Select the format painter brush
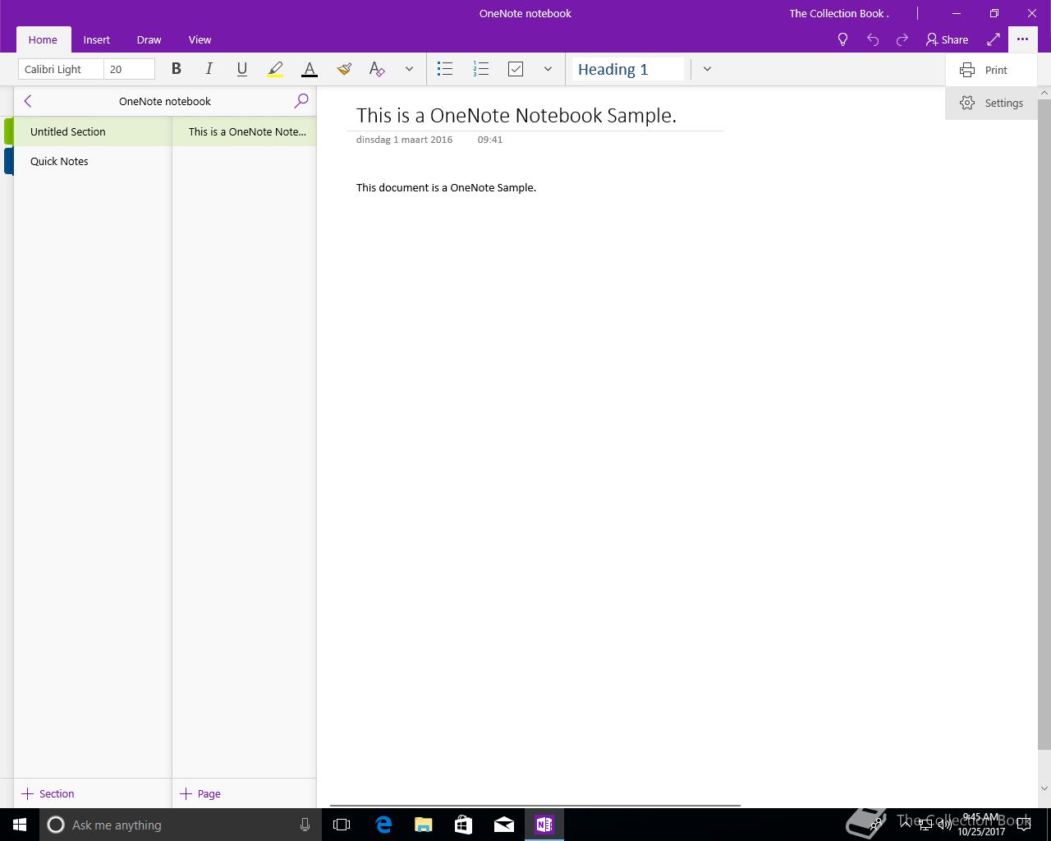This screenshot has height=841, width=1051. (x=344, y=69)
